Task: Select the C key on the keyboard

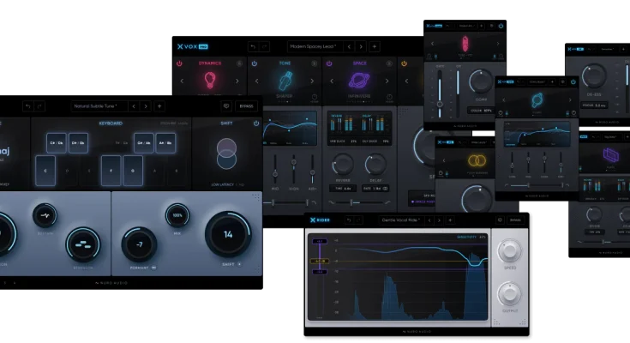Action: point(45,171)
